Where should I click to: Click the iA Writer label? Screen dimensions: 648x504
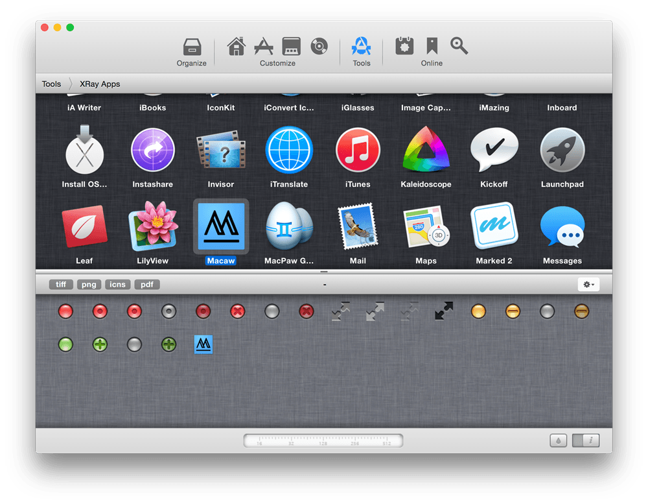(x=84, y=108)
